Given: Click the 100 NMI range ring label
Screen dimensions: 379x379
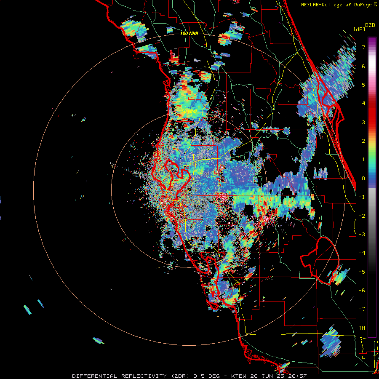Looking at the screenshot, I should click(x=189, y=33).
